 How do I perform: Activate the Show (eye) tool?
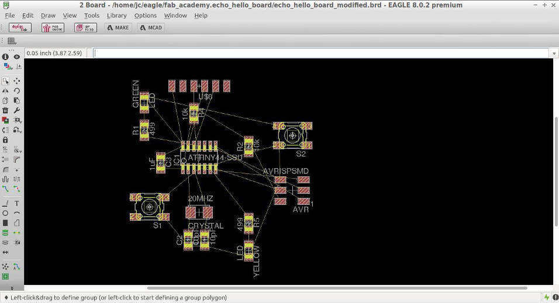click(17, 57)
